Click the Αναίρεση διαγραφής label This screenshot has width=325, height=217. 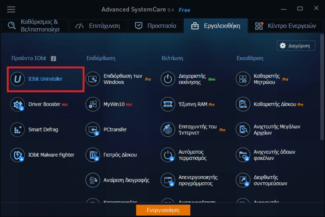pyautogui.click(x=126, y=180)
